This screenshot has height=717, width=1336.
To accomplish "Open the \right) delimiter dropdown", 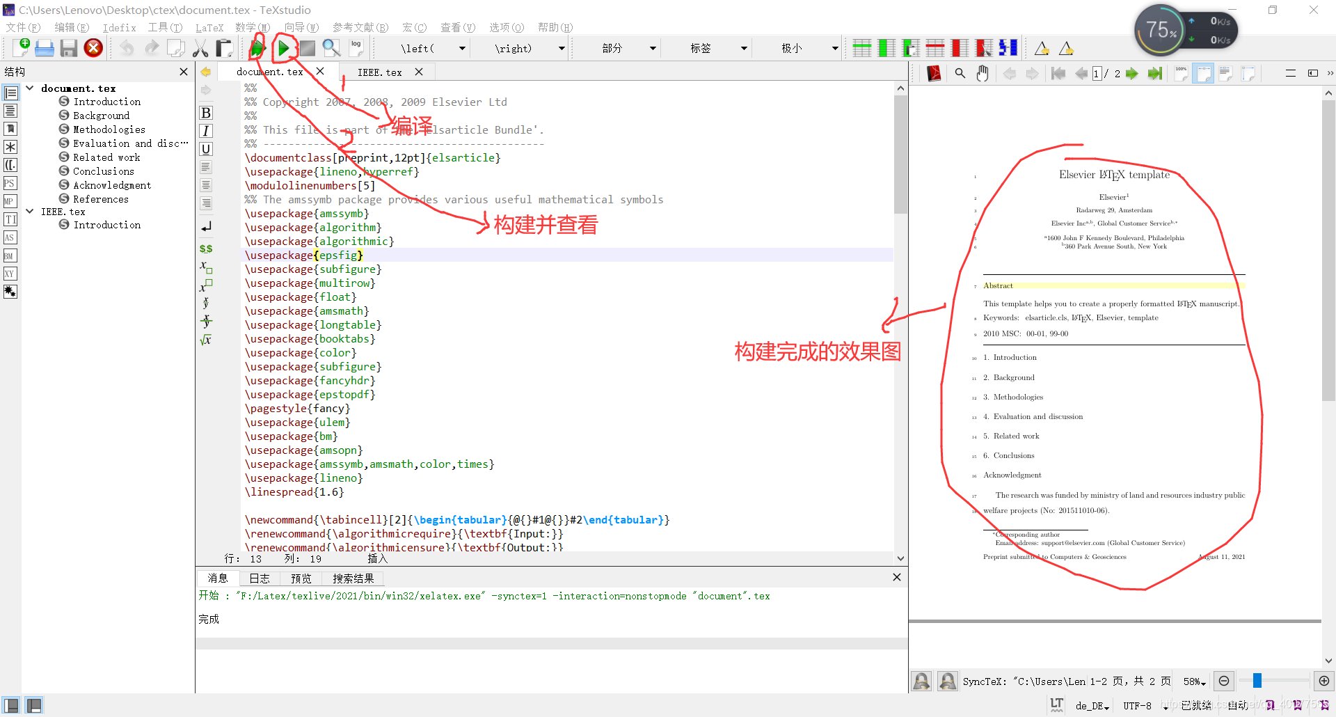I will point(562,48).
